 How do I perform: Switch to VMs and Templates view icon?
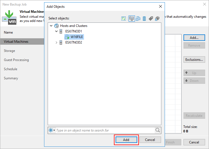click(x=138, y=19)
